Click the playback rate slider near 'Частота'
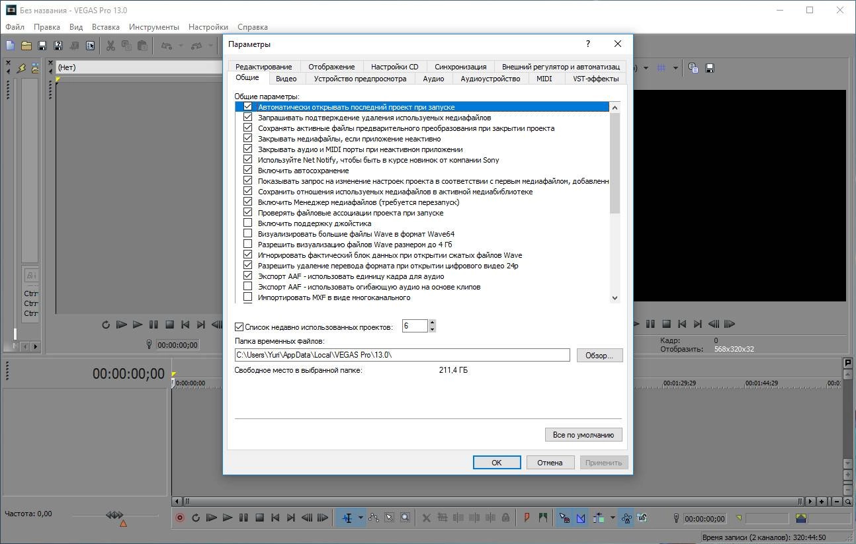 [x=114, y=515]
